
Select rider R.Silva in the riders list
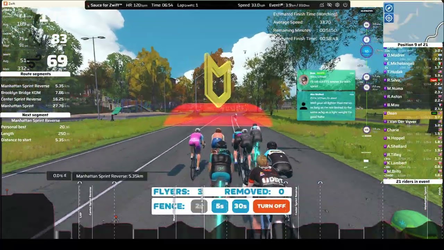click(413, 80)
